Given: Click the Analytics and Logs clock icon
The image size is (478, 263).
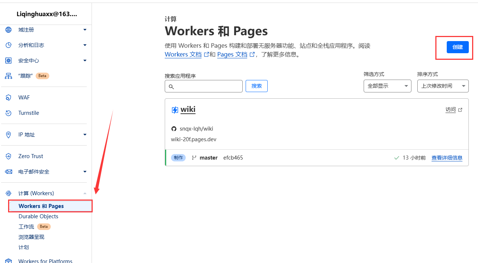Looking at the screenshot, I should (8, 45).
